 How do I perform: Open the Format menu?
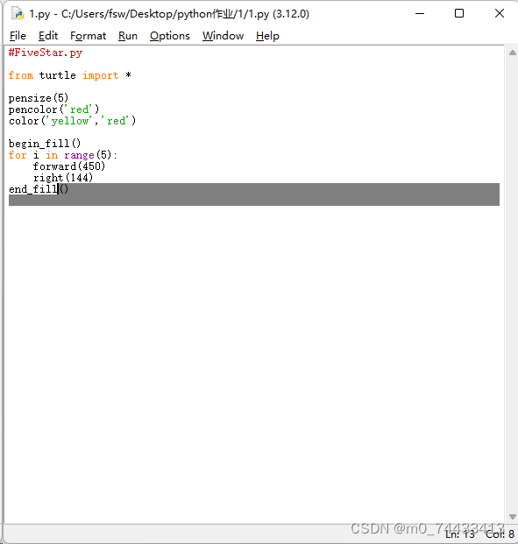(88, 36)
